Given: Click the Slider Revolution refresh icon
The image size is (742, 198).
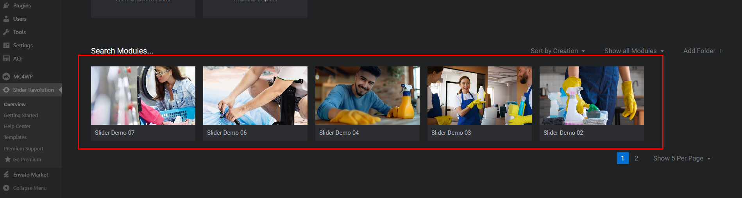Looking at the screenshot, I should 6,90.
